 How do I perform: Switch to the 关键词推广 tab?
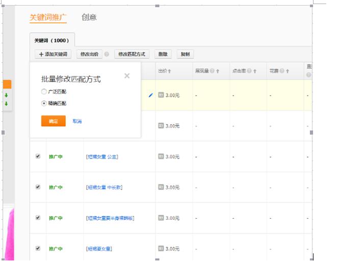[x=48, y=17]
